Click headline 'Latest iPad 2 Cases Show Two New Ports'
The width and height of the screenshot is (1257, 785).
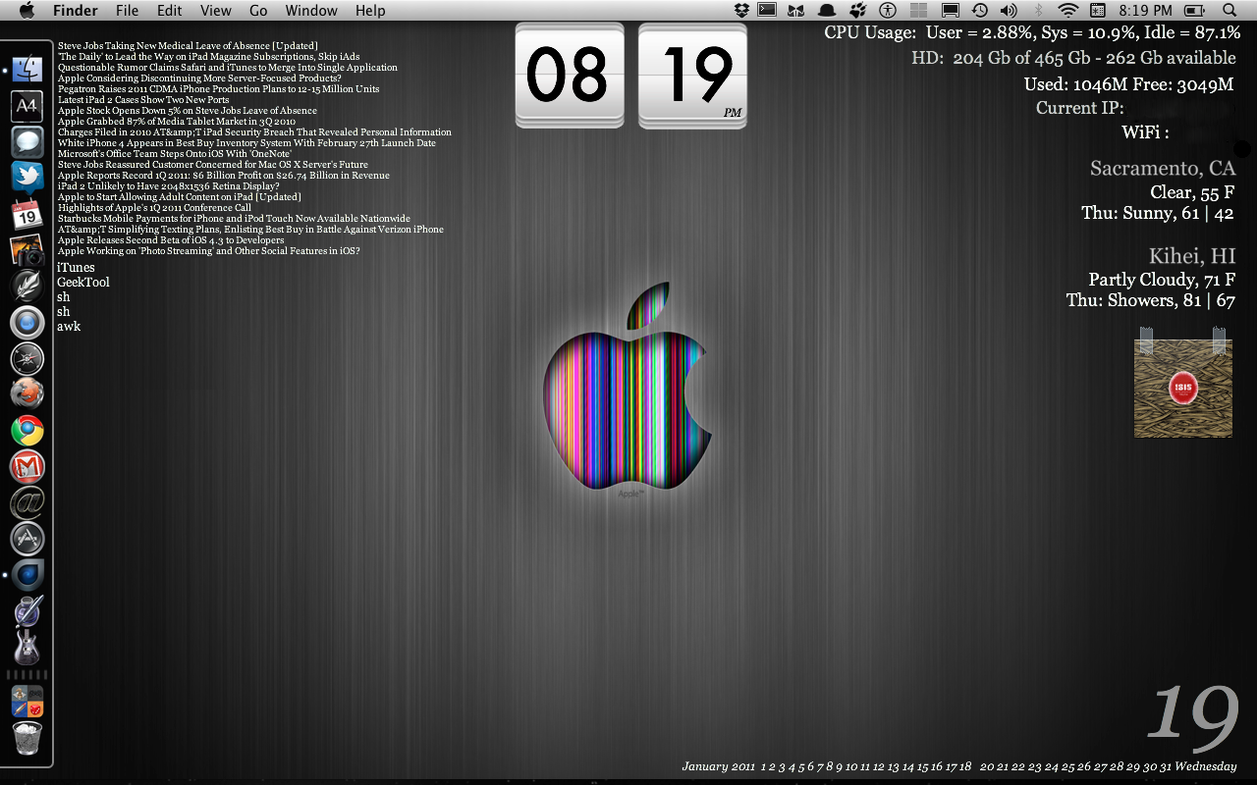143,100
